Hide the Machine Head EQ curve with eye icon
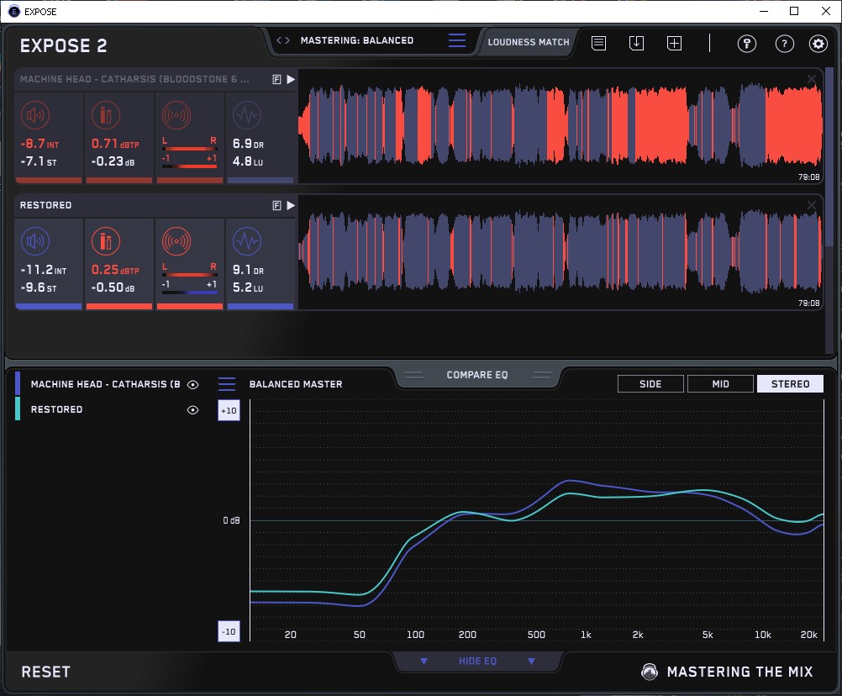Viewport: 842px width, 696px height. click(192, 384)
